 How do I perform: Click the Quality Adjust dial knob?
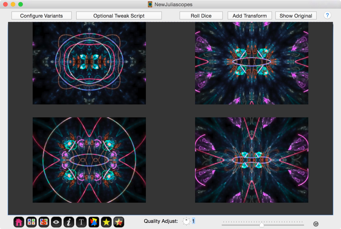[x=186, y=221]
